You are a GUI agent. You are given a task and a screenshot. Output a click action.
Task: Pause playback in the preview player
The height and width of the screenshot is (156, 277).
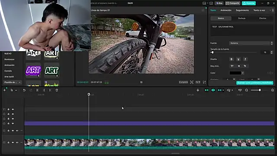[142, 82]
